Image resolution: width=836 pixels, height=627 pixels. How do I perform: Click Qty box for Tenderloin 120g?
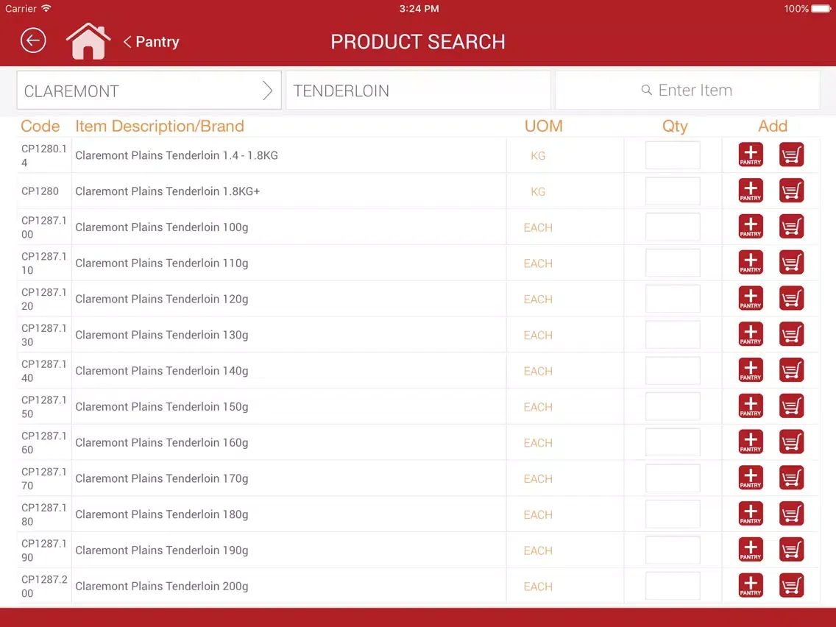tap(673, 299)
